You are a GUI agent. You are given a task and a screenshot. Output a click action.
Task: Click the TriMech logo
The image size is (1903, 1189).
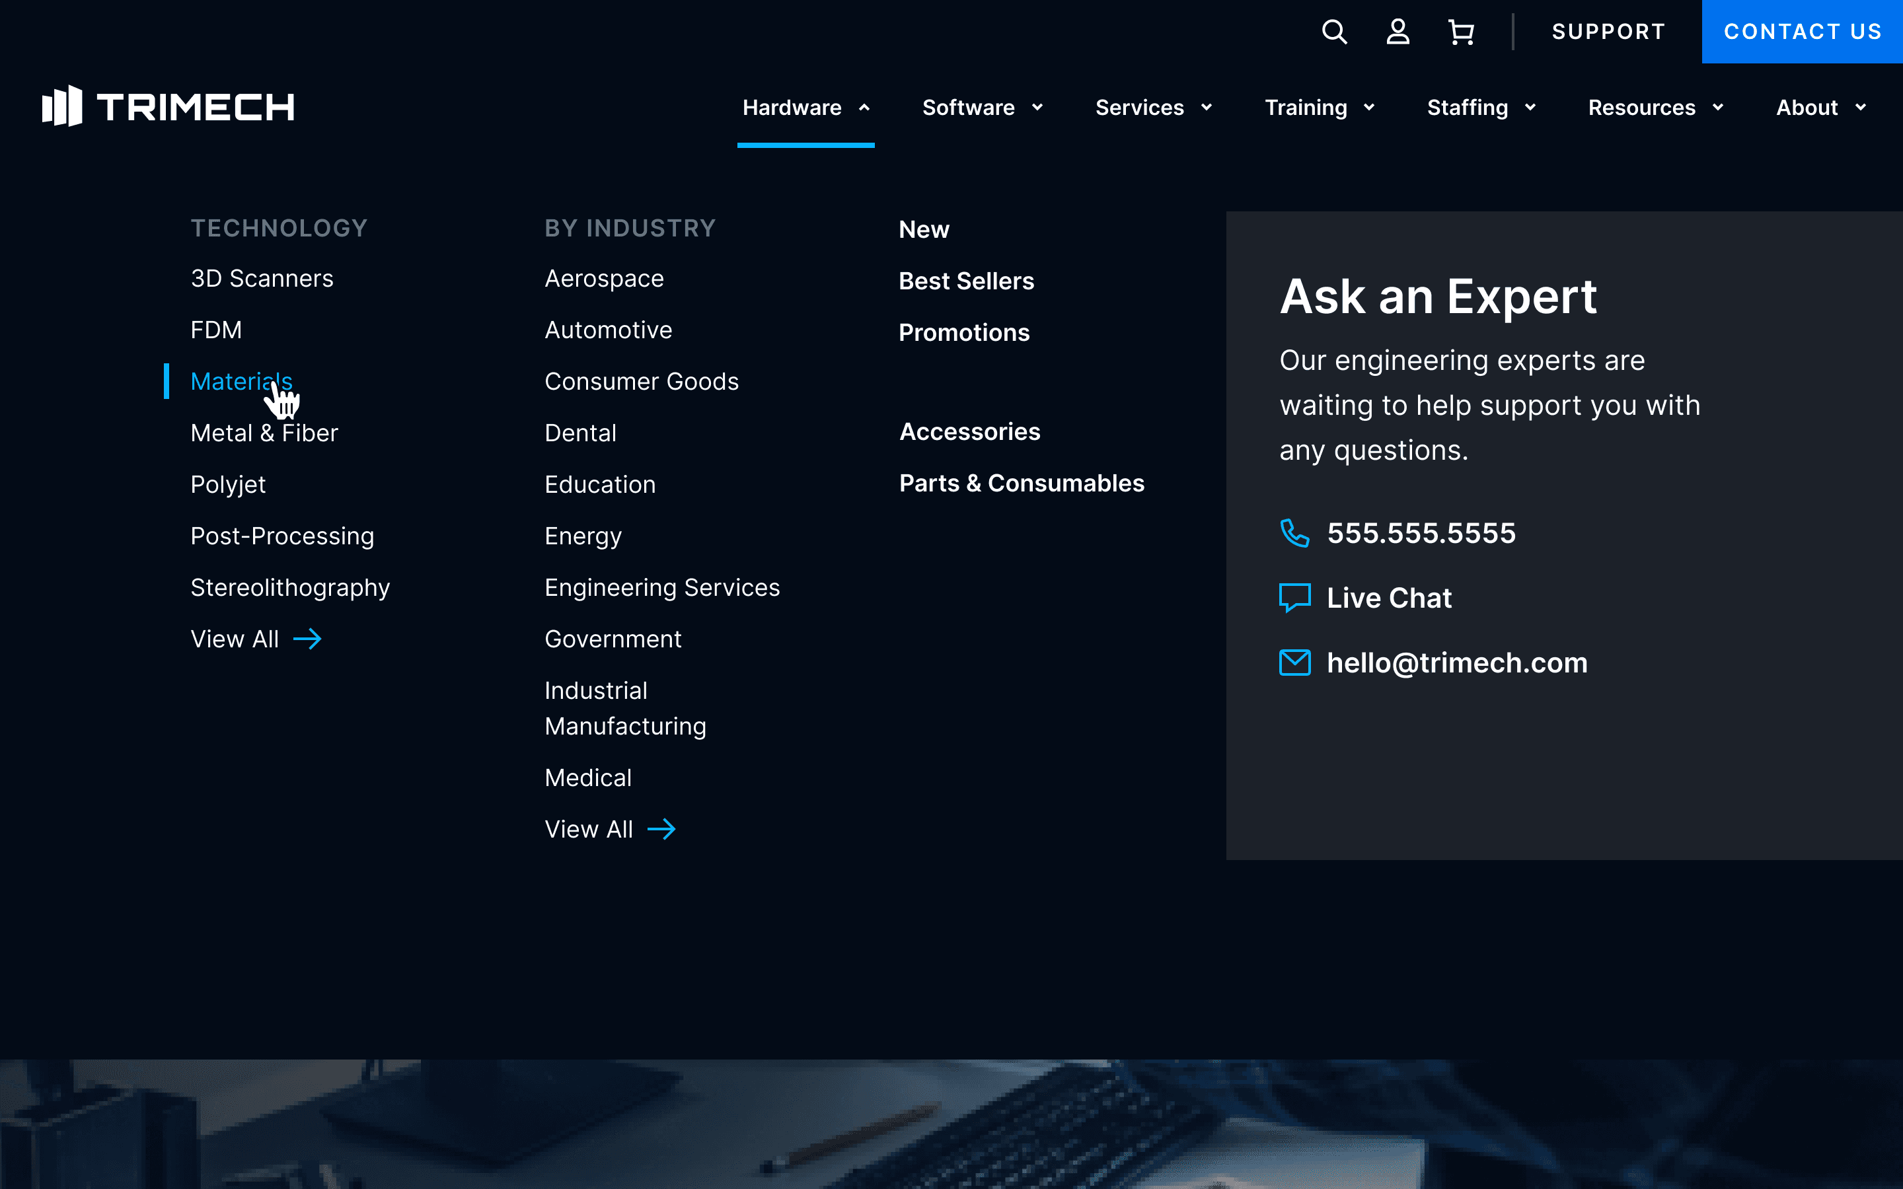[168, 106]
